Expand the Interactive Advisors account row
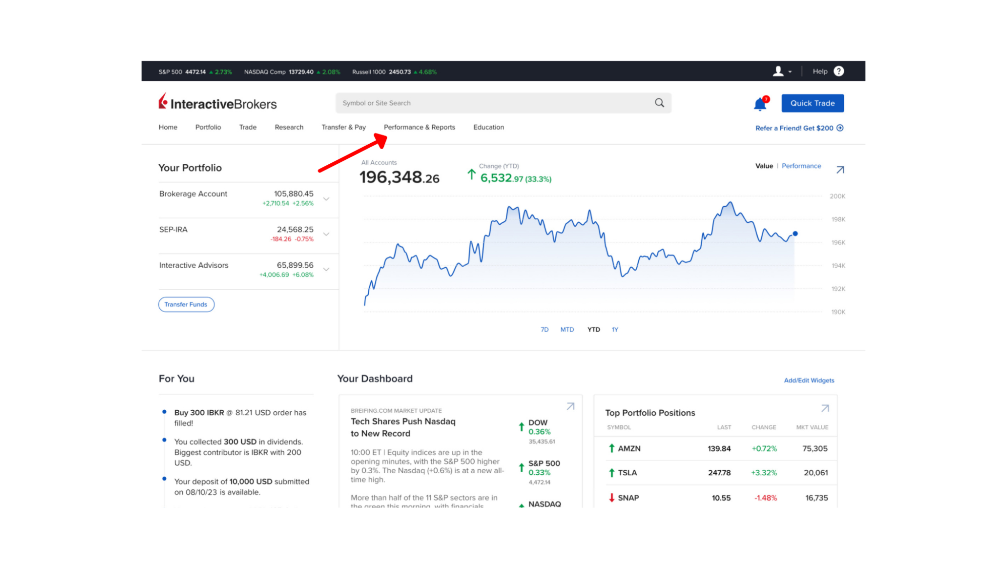This screenshot has height=567, width=1007. click(326, 269)
